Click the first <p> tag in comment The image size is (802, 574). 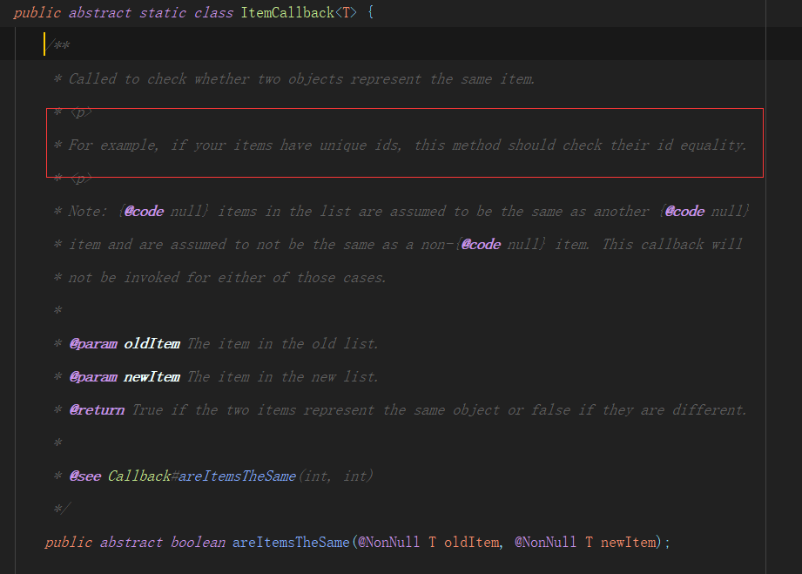pos(81,112)
